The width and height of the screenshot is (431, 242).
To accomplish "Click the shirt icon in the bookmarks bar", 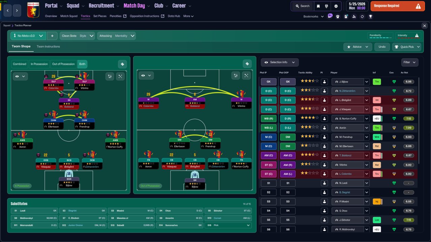I will click(x=337, y=16).
